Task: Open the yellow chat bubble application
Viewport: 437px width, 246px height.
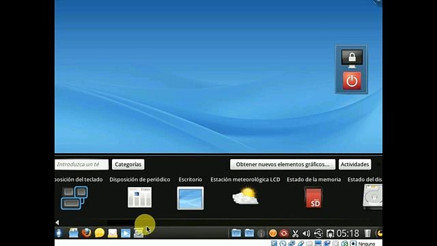Action: click(x=100, y=233)
